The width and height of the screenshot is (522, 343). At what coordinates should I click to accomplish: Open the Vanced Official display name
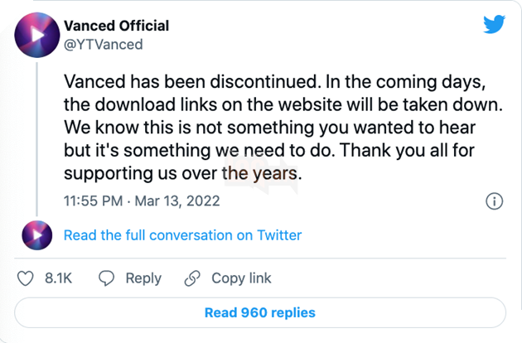pos(117,25)
